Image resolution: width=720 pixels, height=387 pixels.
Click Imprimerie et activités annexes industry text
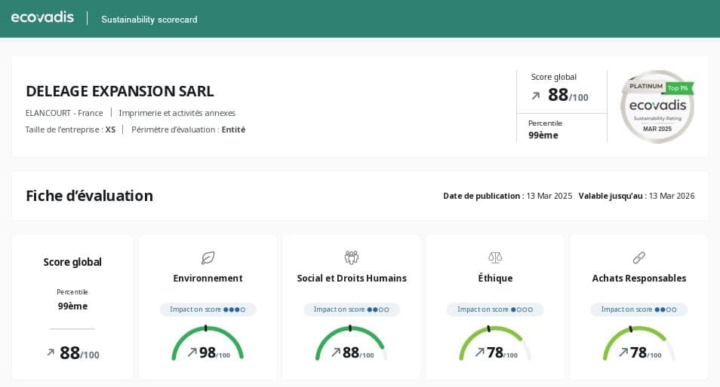click(177, 113)
